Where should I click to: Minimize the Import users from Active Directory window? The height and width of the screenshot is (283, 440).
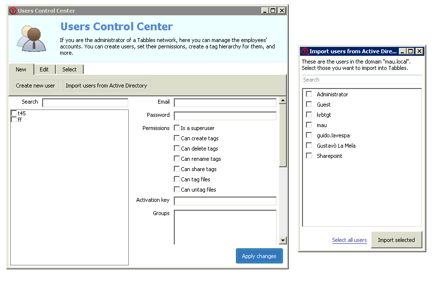point(402,51)
